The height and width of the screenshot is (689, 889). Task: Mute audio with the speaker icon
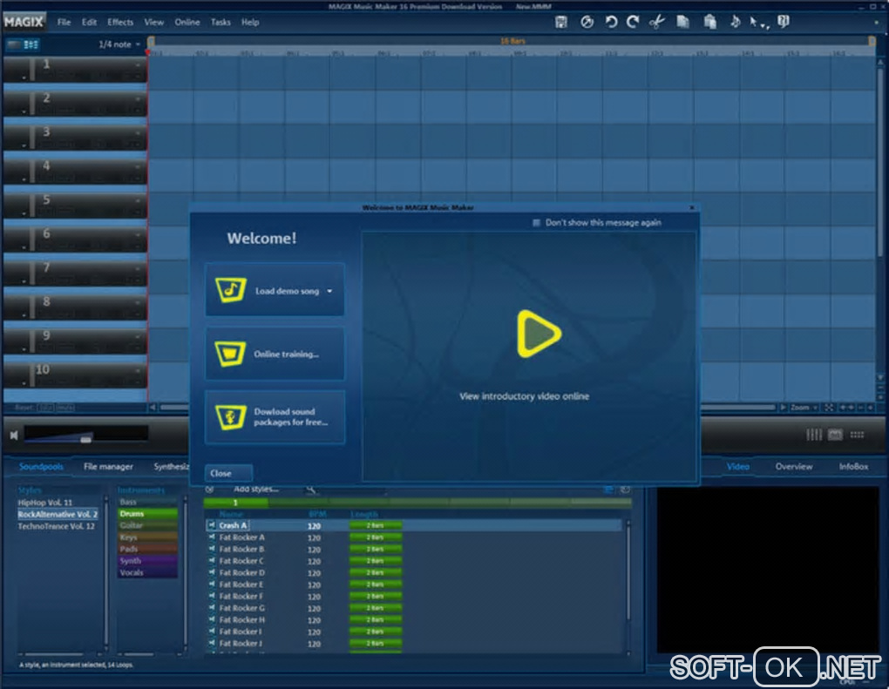[14, 436]
